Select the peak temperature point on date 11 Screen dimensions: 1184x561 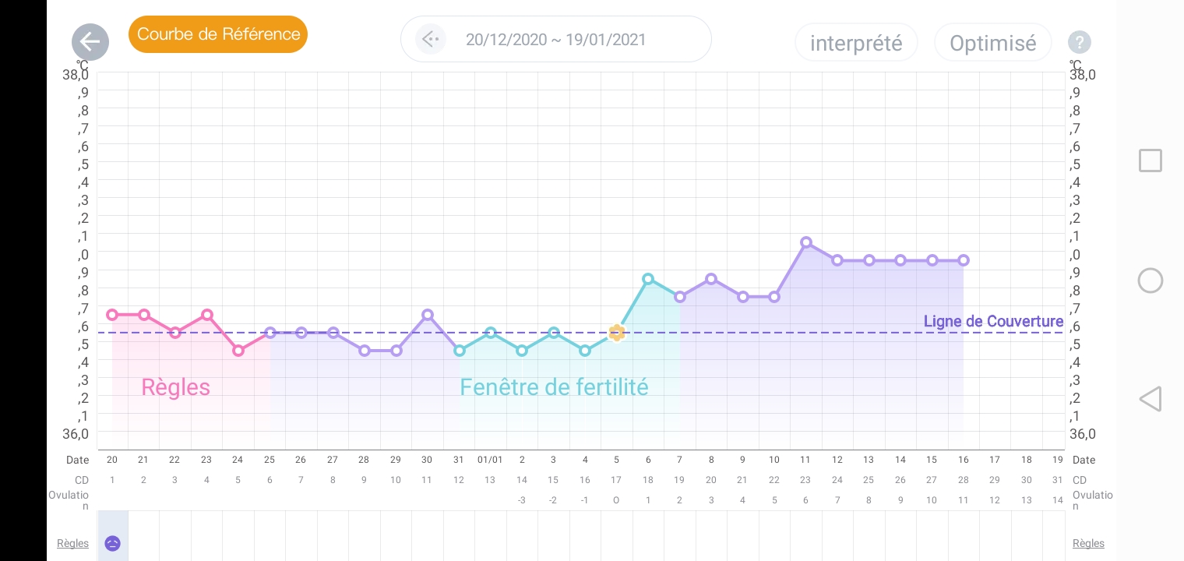(x=806, y=242)
